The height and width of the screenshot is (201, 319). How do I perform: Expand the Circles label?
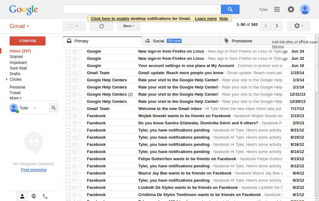click(x=7, y=79)
